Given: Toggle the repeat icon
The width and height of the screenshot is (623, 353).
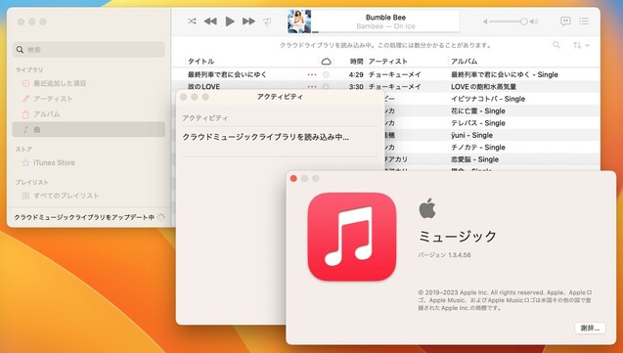Looking at the screenshot, I should 267,22.
